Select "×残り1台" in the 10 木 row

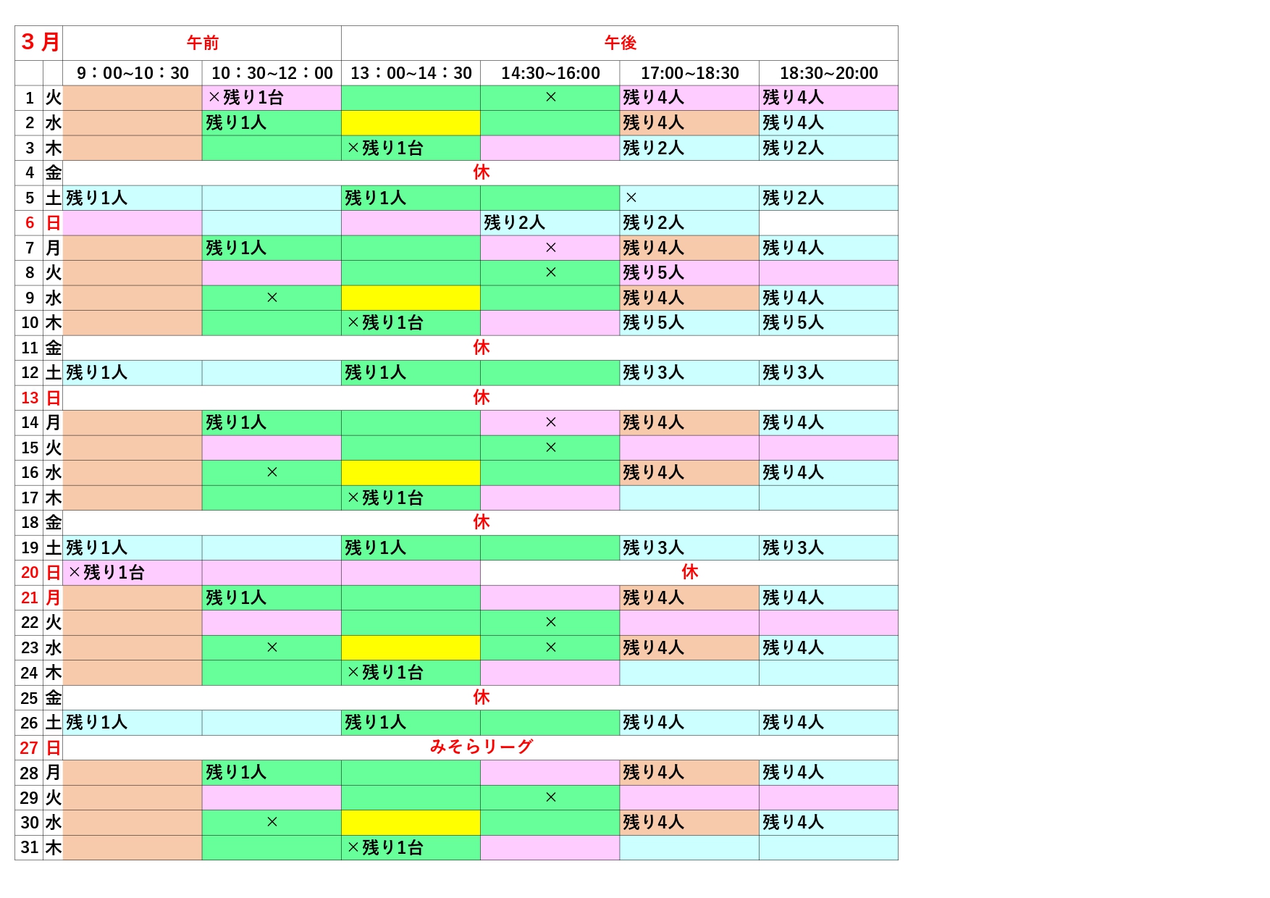tap(384, 323)
